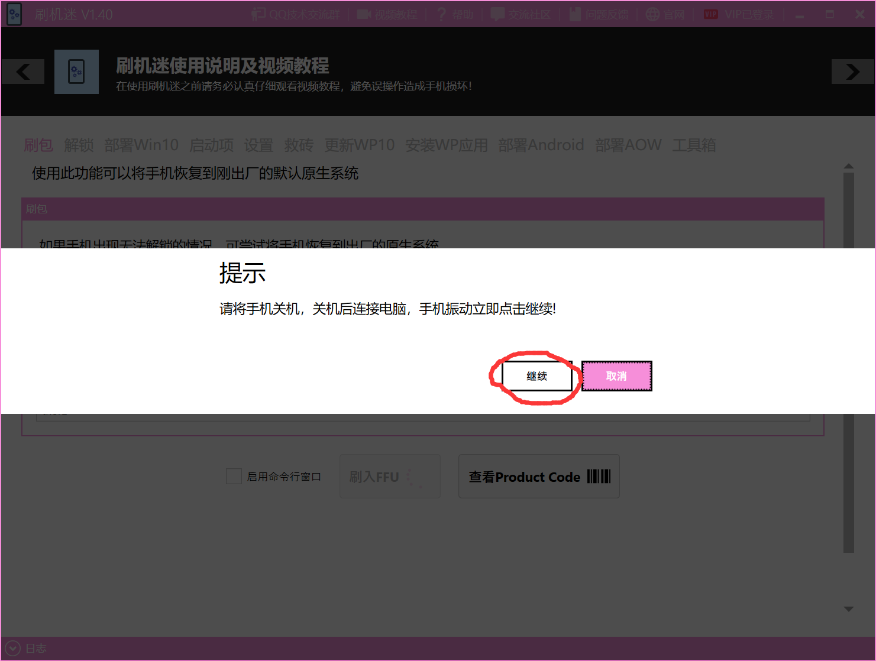Open the 视频教程 video tutorial icon

364,14
